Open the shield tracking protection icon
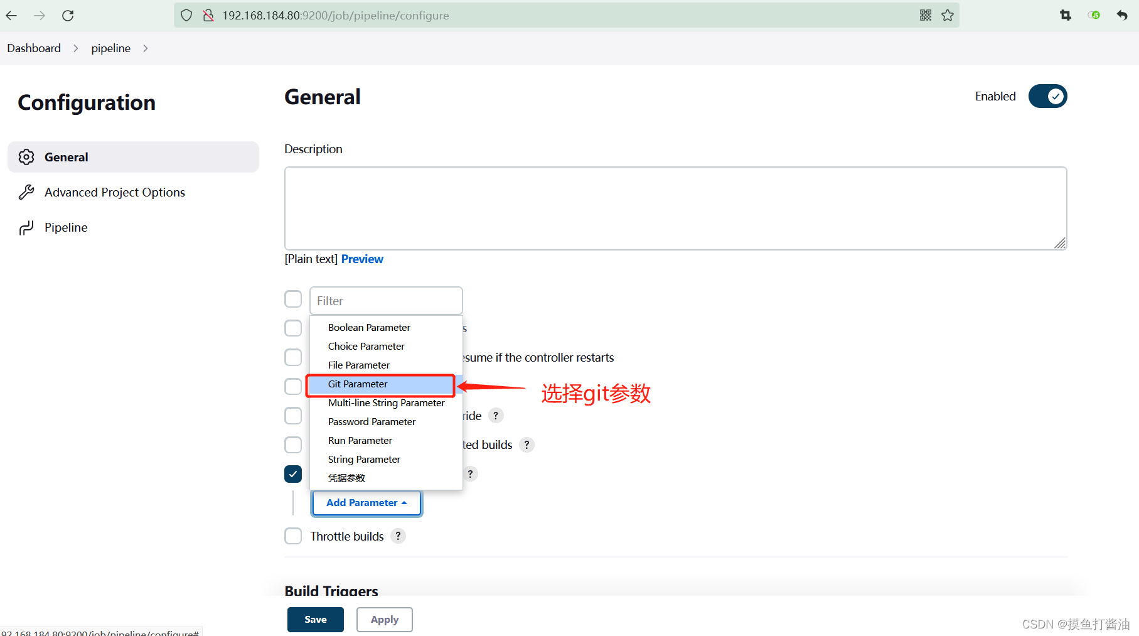The height and width of the screenshot is (636, 1139). point(186,16)
